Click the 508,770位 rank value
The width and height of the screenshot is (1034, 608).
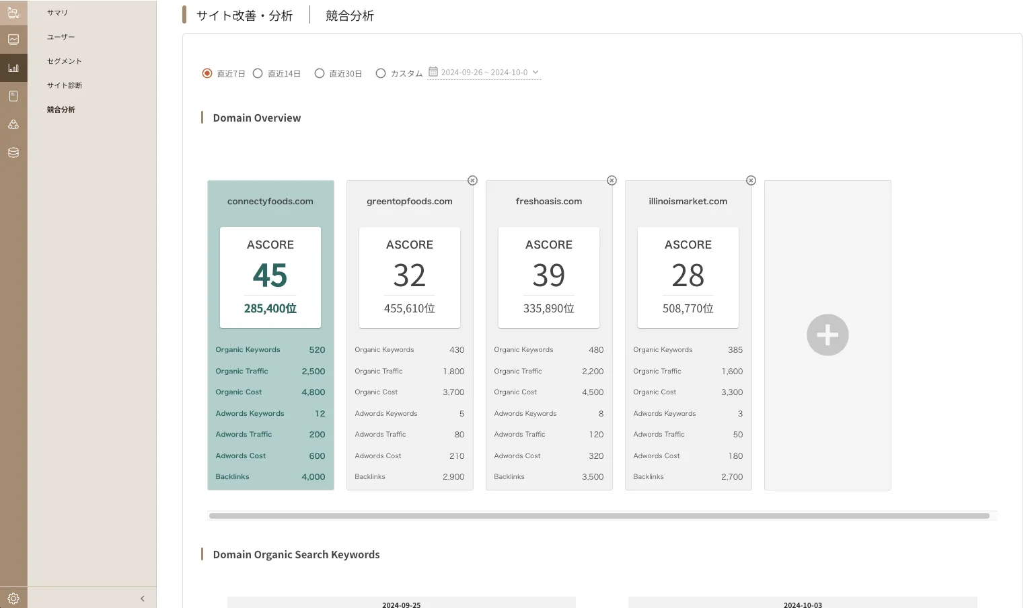tap(688, 308)
